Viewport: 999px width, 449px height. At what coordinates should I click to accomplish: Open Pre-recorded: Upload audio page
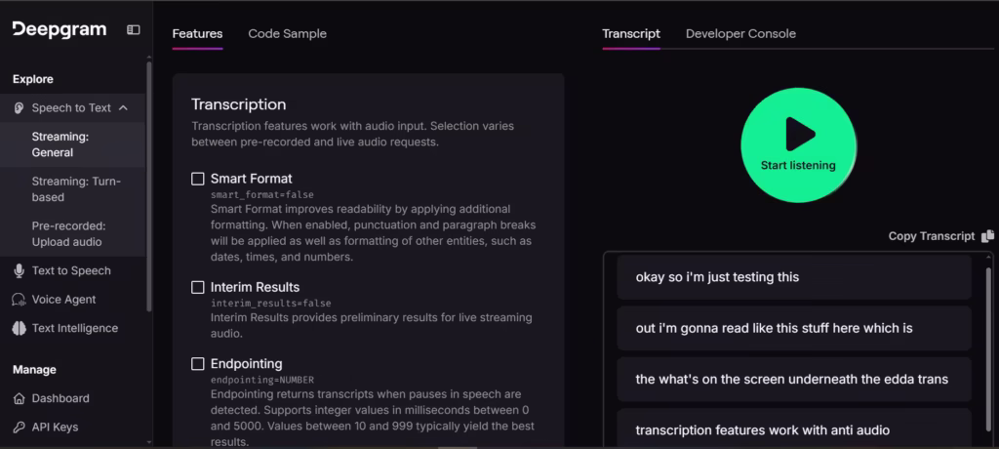pos(72,234)
